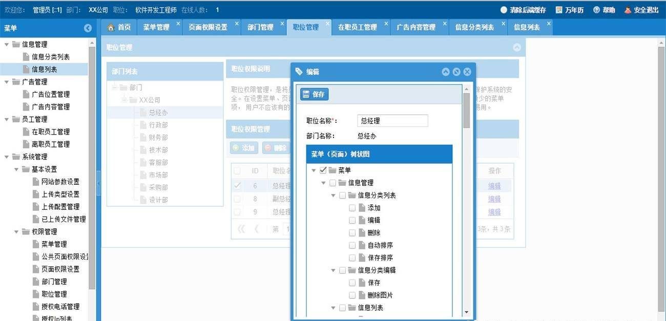Check the 信息分类列表 checkbox in the tree
This screenshot has width=666, height=321.
tap(342, 195)
